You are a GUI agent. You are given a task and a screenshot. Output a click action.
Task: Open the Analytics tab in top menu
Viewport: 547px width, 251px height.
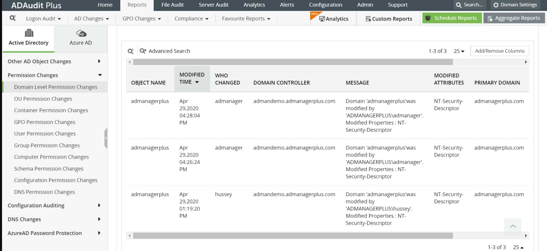click(254, 5)
